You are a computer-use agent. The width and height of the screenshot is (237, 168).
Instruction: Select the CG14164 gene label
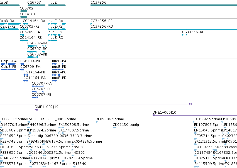pyautogui.click(x=28, y=14)
